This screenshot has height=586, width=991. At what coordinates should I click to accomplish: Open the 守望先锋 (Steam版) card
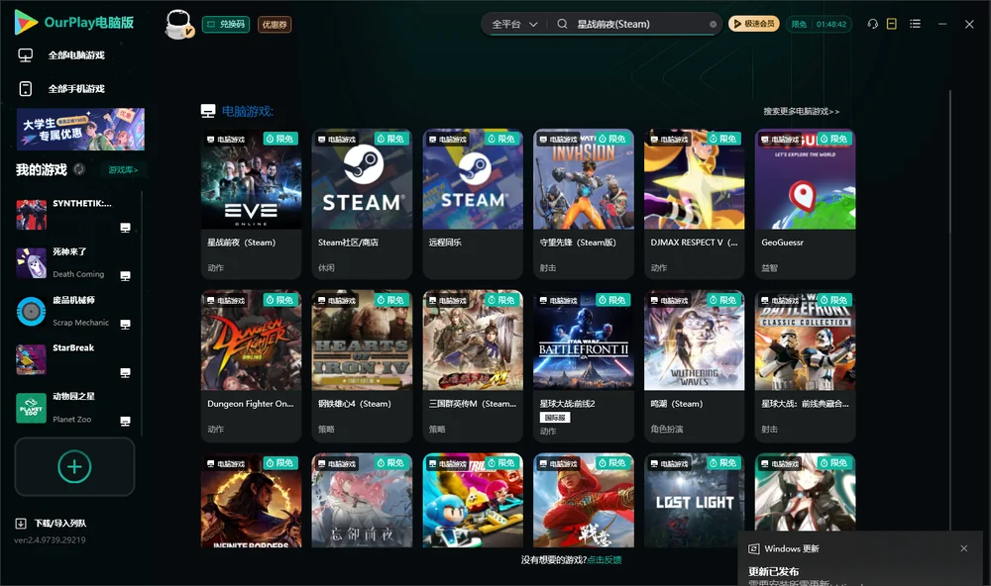(x=584, y=203)
